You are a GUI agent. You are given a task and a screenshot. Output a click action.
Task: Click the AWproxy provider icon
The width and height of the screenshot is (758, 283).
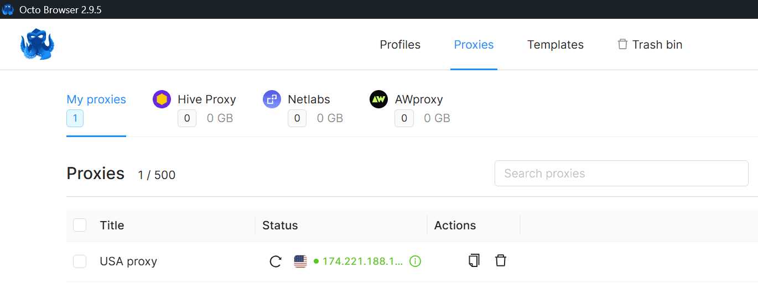pyautogui.click(x=379, y=99)
